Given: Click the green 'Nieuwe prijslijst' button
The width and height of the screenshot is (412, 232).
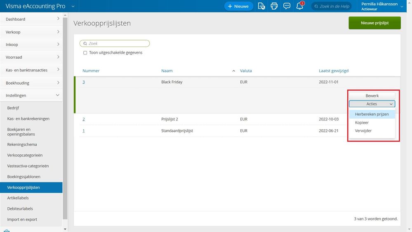Looking at the screenshot, I should (374, 23).
